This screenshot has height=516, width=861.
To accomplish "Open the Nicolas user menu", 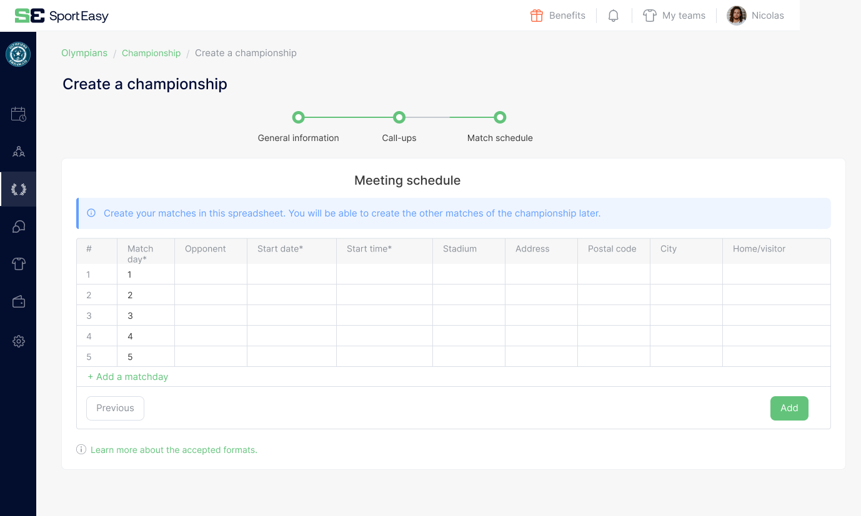I will (768, 16).
